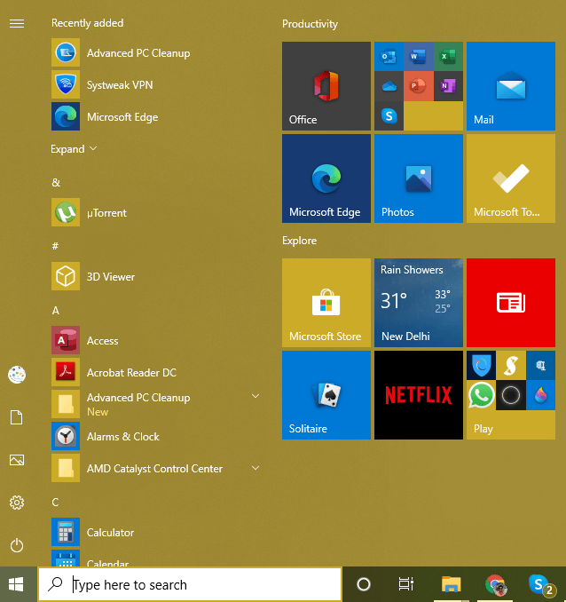This screenshot has height=602, width=566.
Task: Open Alarms & Clock app
Action: point(155,437)
